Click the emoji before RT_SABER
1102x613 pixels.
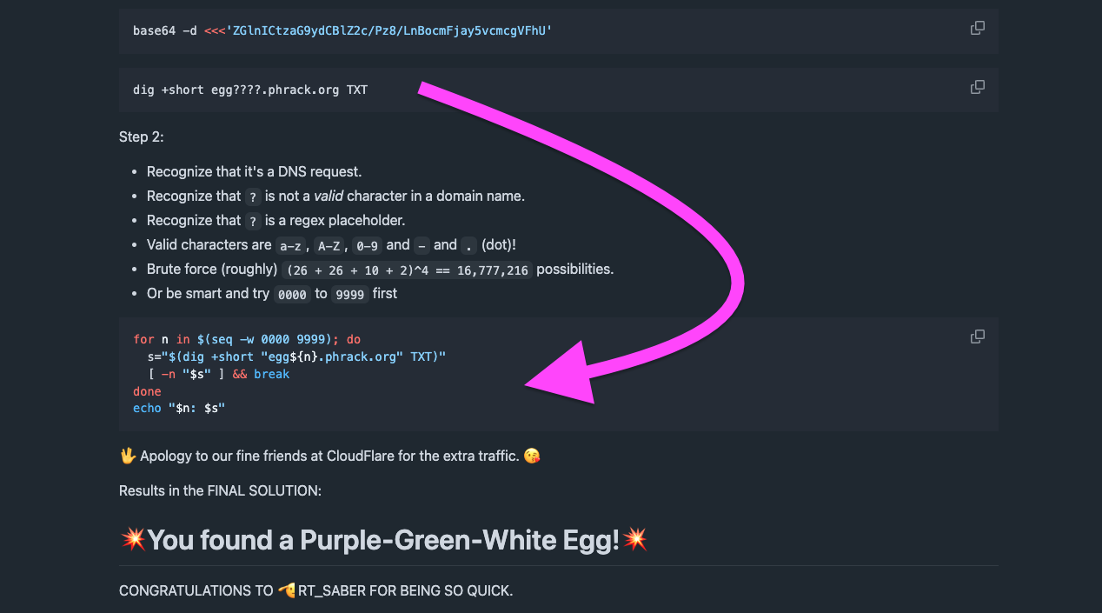pos(287,591)
